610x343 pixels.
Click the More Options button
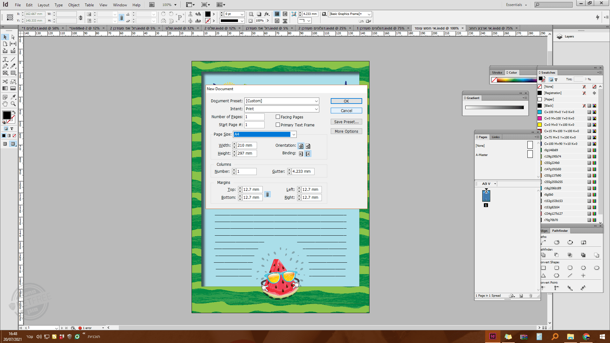346,131
